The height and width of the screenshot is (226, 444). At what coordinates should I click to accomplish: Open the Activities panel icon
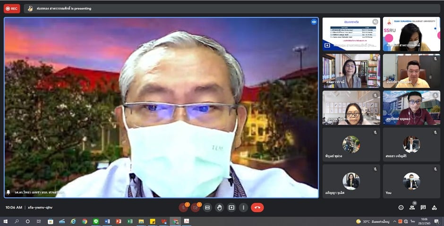click(434, 208)
